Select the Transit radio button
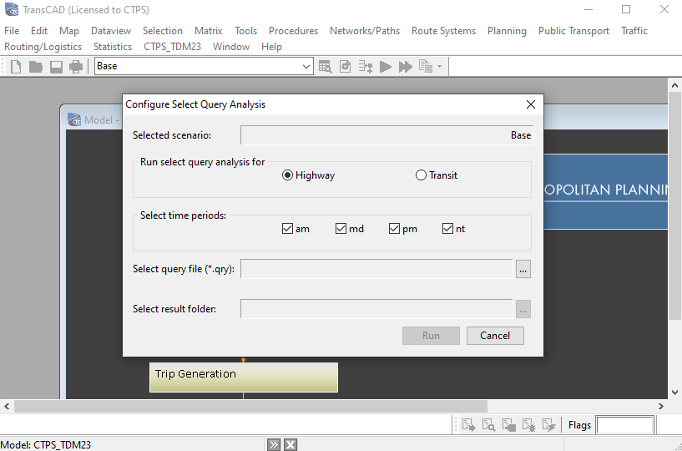The height and width of the screenshot is (451, 682). point(437,175)
